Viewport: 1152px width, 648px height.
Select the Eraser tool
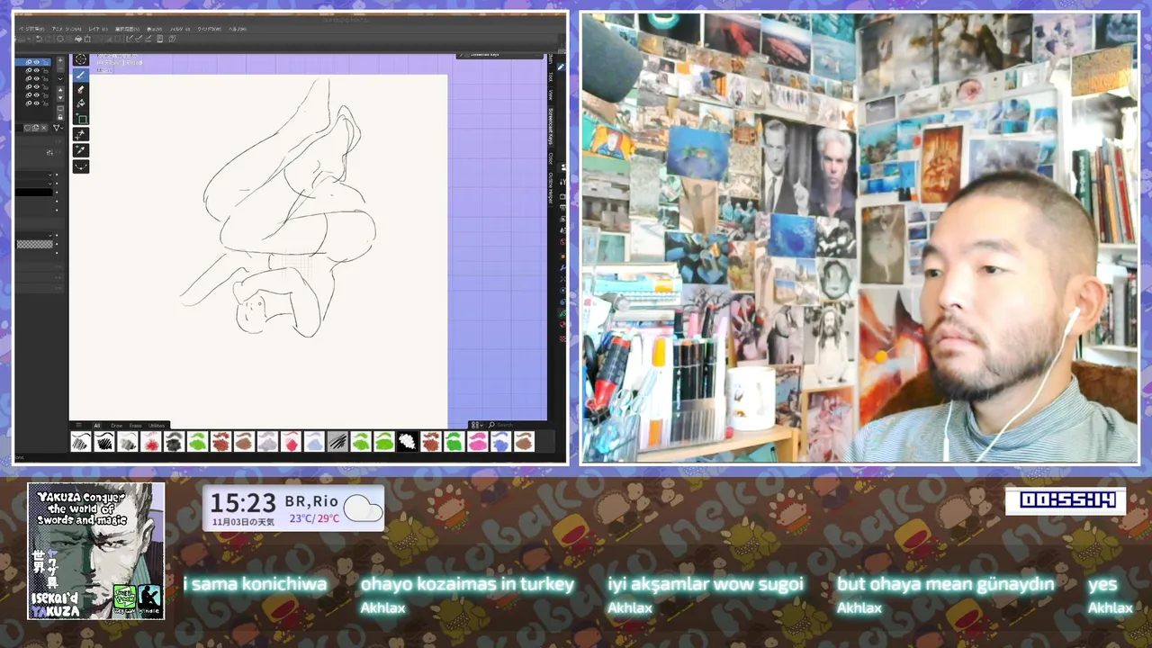[81, 90]
